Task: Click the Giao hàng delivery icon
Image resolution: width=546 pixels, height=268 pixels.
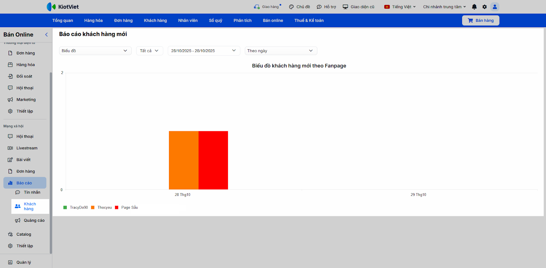Action: (x=257, y=7)
